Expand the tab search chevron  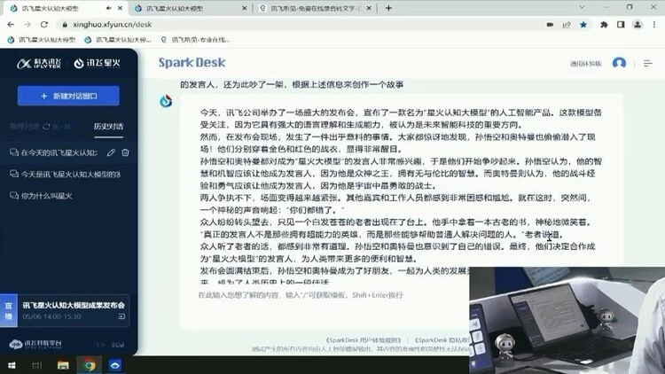point(582,8)
